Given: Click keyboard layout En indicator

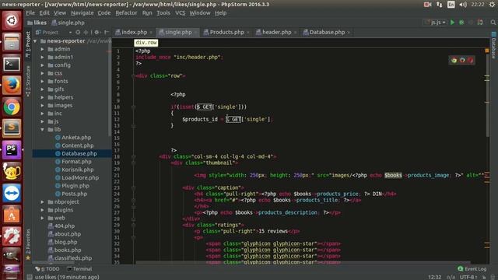Looking at the screenshot, I should (x=451, y=5).
